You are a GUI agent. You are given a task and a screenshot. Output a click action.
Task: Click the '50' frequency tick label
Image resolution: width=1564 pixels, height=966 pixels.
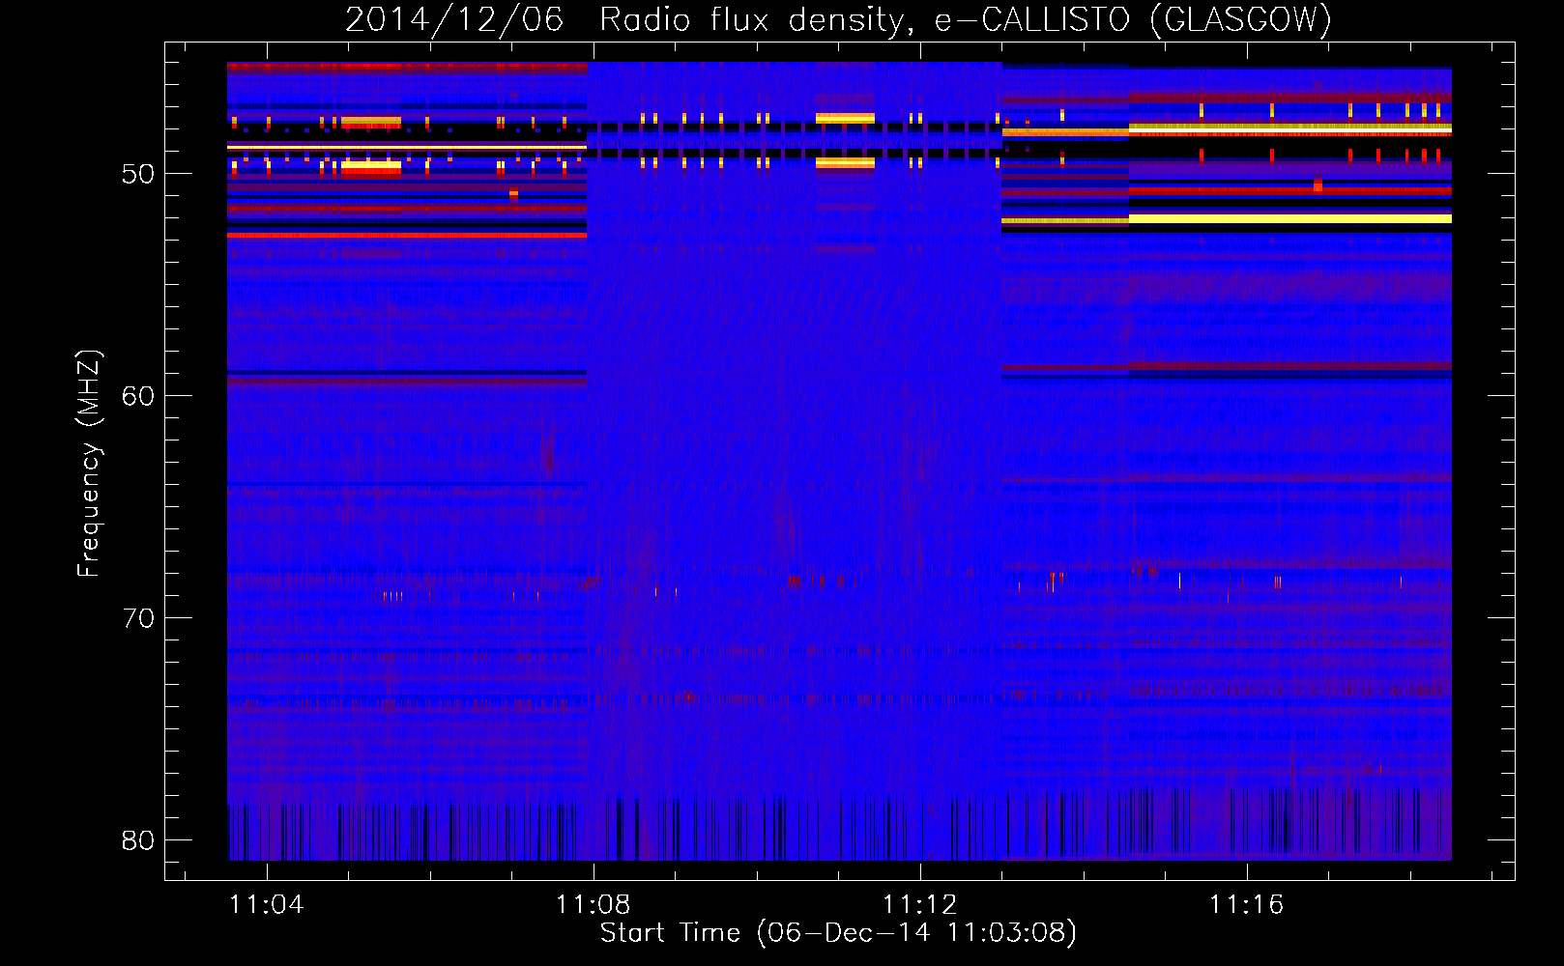point(138,174)
